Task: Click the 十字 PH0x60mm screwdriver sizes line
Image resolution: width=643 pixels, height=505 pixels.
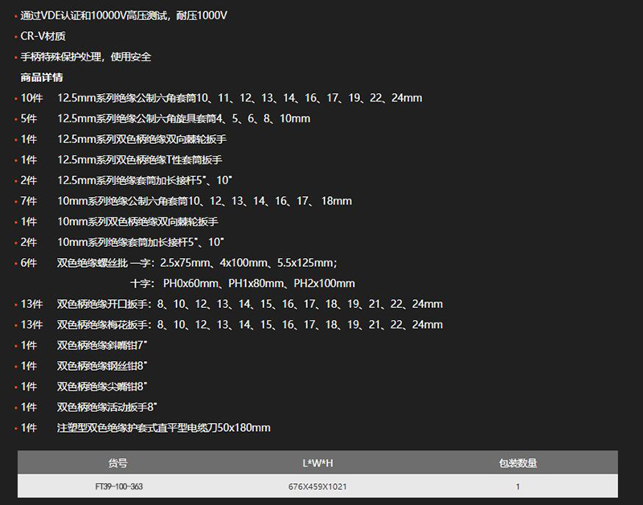Action: [242, 284]
